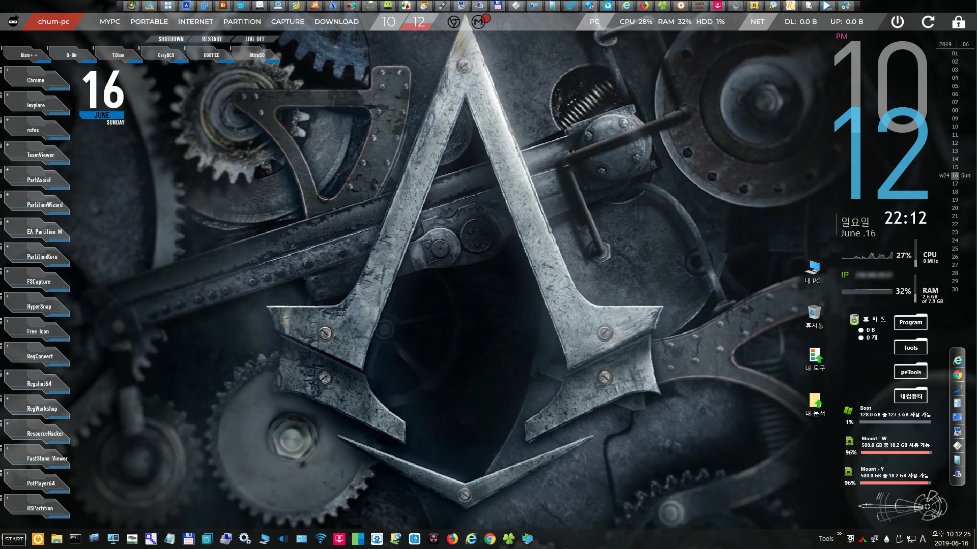977x549 pixels.
Task: Click floppy disk icon in the taskbar
Action: [x=189, y=539]
